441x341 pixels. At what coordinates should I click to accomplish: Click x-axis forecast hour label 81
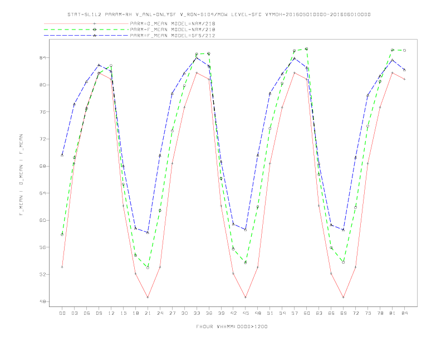393,313
